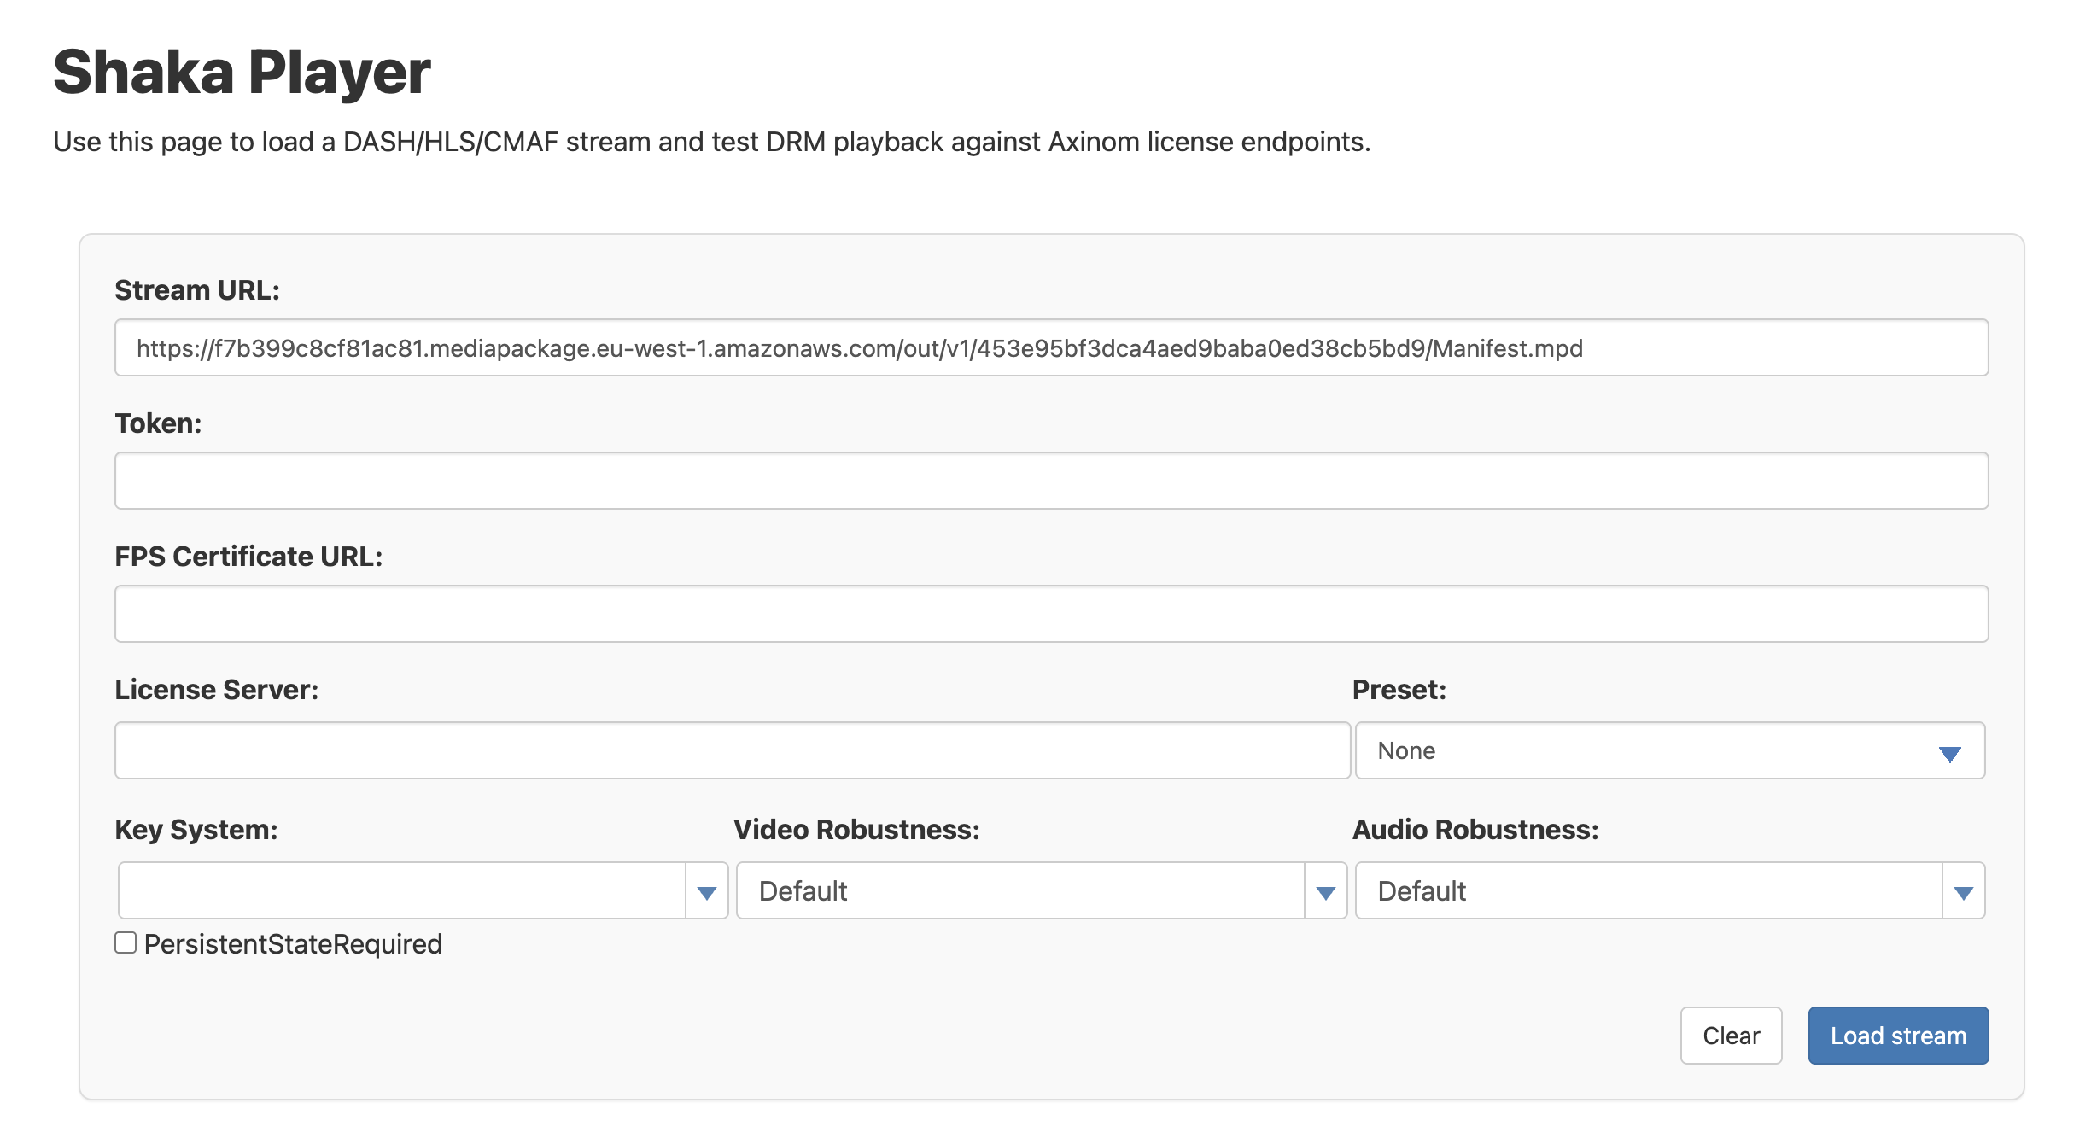Image resolution: width=2097 pixels, height=1132 pixels.
Task: Click the Load stream button
Action: (1897, 1036)
